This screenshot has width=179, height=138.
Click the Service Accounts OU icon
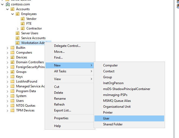[17, 38]
